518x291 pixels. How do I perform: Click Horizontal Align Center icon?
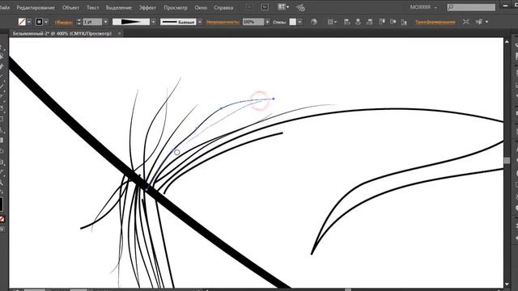point(358,22)
